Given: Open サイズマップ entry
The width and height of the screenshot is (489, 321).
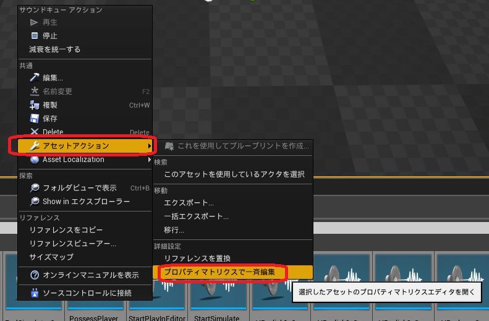Looking at the screenshot, I should (85, 257).
